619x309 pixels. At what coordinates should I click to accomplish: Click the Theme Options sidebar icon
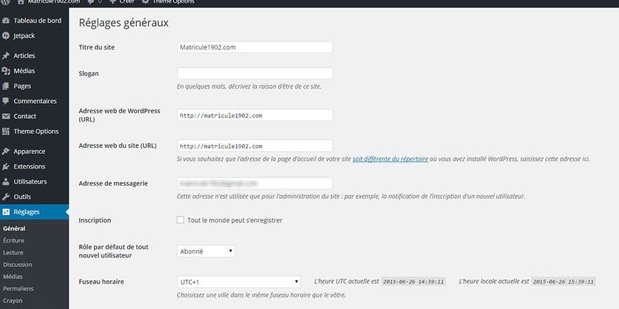[x=6, y=131]
